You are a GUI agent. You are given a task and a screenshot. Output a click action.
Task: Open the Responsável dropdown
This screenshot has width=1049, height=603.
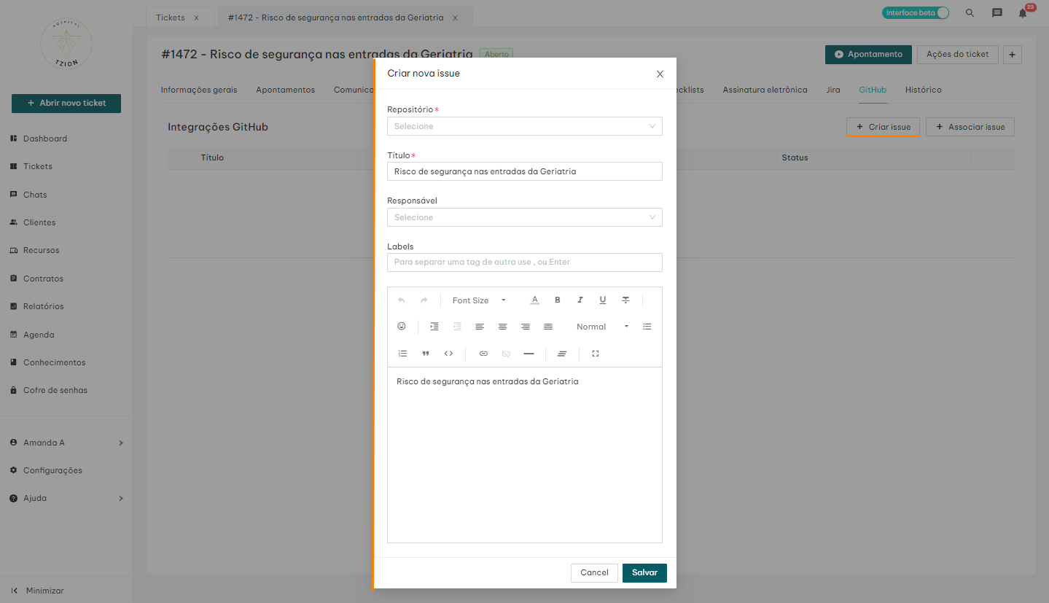[524, 217]
